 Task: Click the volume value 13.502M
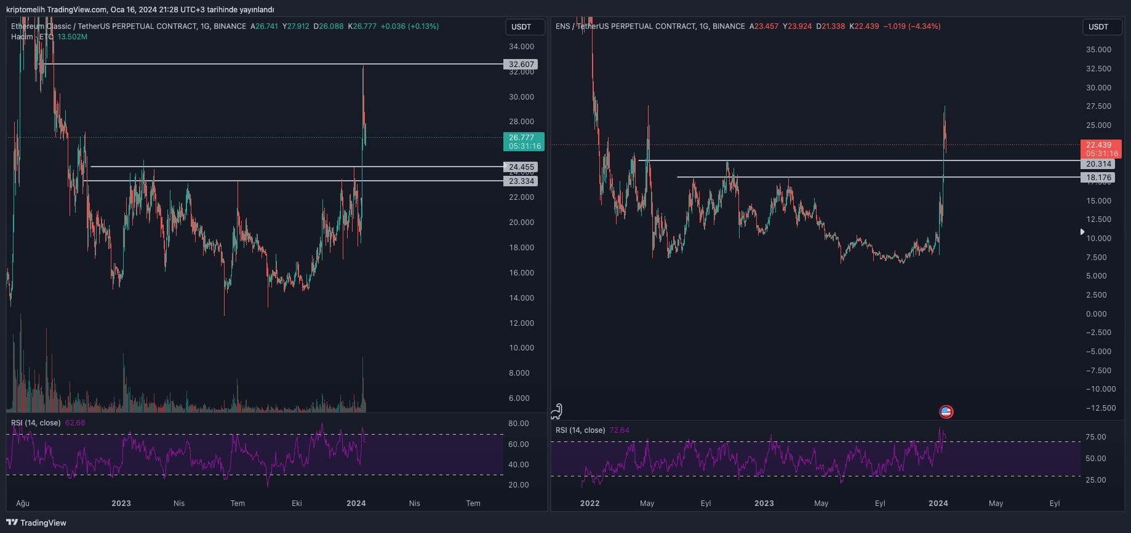[73, 37]
